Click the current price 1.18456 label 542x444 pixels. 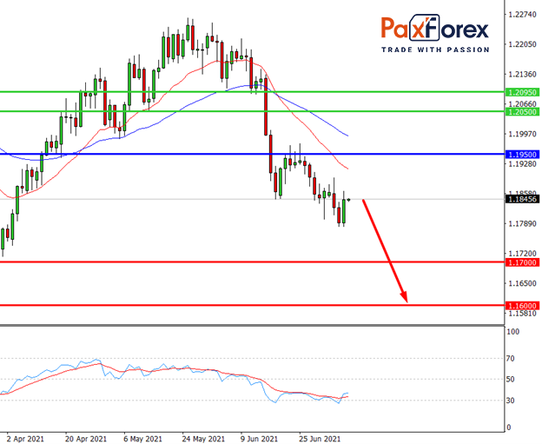pos(522,199)
